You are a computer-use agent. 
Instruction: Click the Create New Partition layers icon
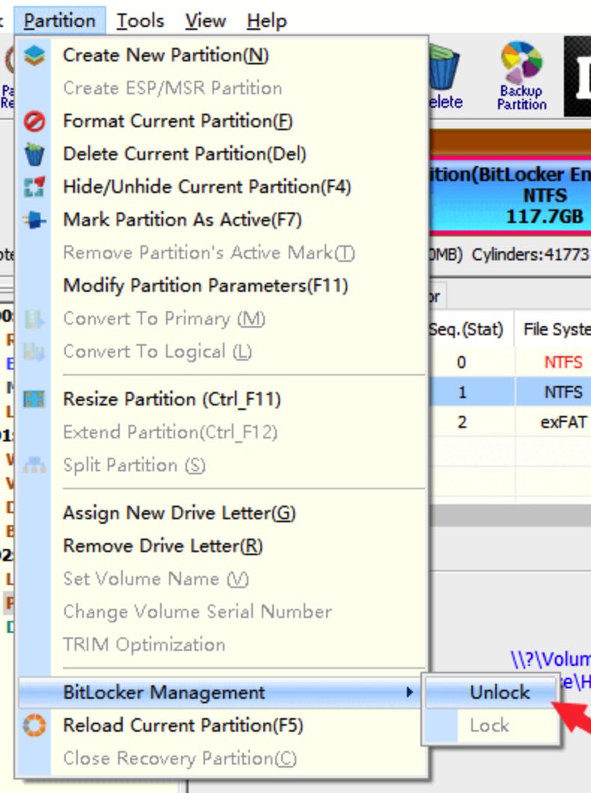34,55
